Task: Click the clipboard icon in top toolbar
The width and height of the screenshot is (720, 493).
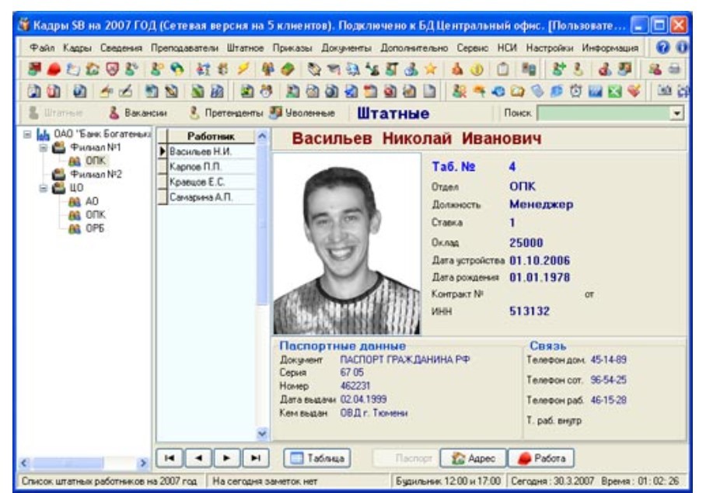Action: [x=503, y=69]
